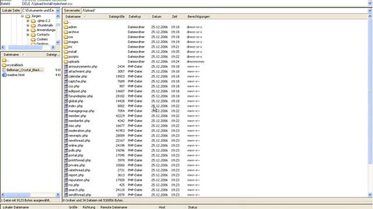Select local crystalblack folder icon

pos(4,65)
